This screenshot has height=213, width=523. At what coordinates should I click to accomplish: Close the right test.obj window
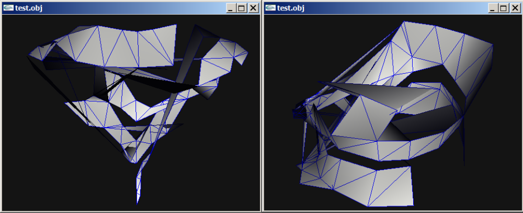coord(515,8)
